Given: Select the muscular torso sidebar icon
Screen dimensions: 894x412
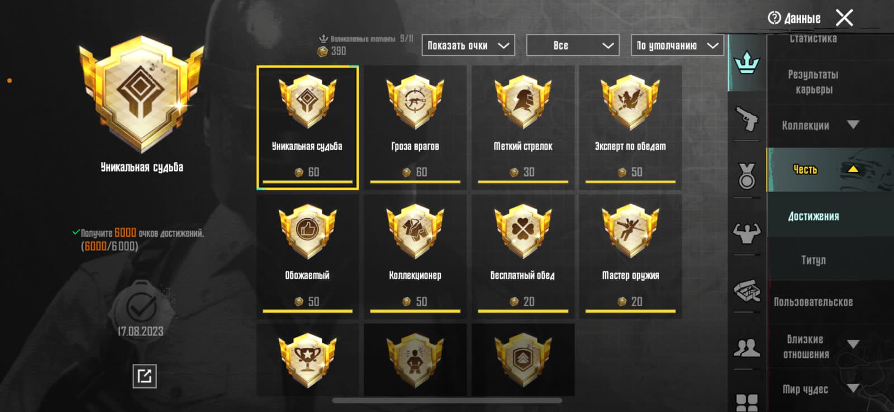Looking at the screenshot, I should point(746,233).
